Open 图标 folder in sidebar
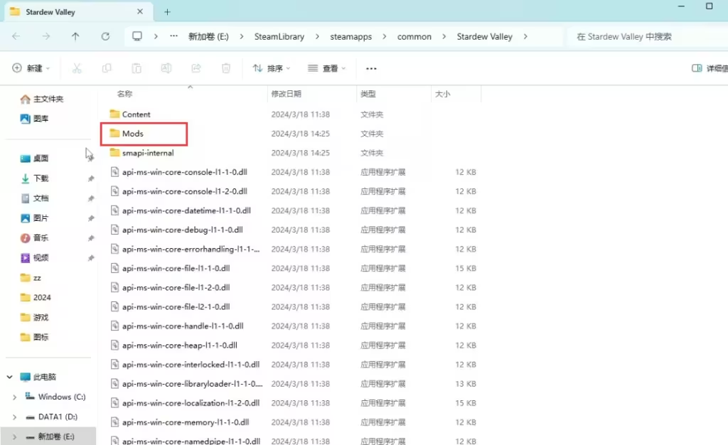The image size is (728, 445). (x=34, y=338)
